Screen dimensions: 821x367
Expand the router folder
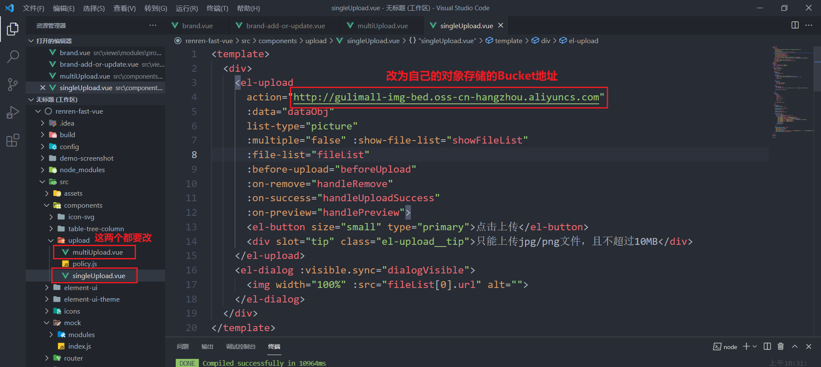pos(95,358)
